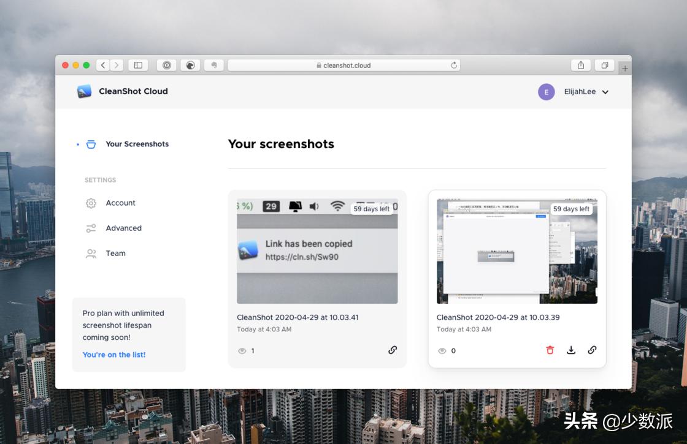Screen dimensions: 687x444
Task: Open a new Safari tab
Action: (624, 68)
